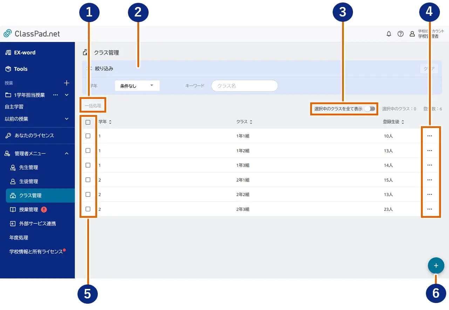449x310 pixels.
Task: Click the plus icon next to 授業
Action: pyautogui.click(x=67, y=83)
